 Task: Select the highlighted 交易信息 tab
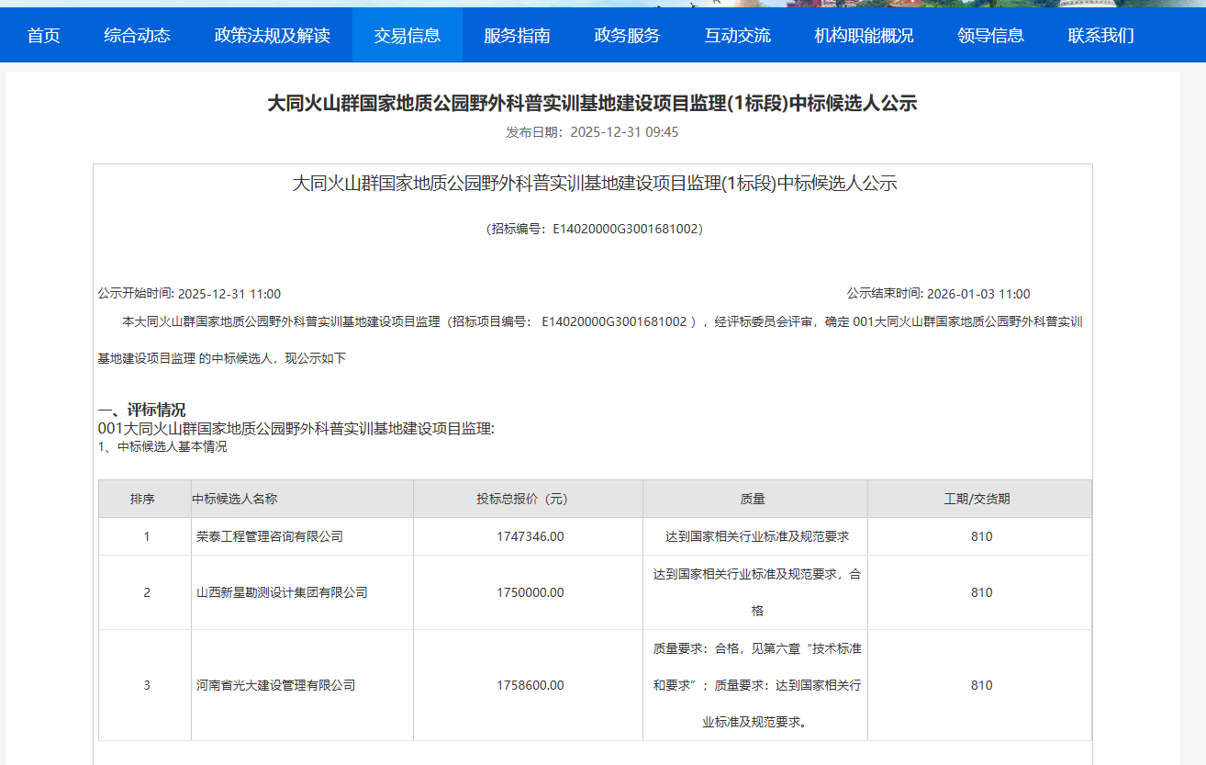[x=407, y=36]
